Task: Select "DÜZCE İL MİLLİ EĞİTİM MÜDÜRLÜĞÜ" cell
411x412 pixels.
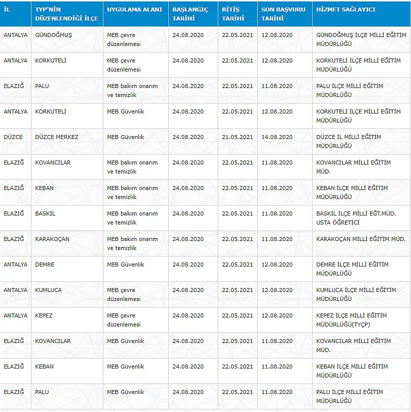Action: point(361,141)
